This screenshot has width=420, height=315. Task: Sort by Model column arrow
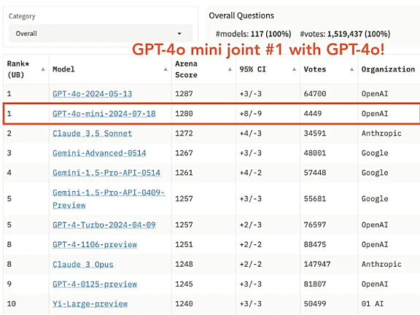pos(166,69)
